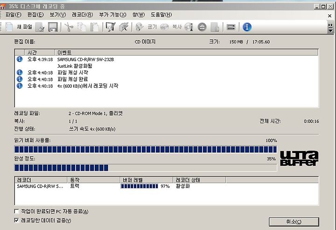Click the file browser icon right of Eject
336x230 pixels.
coord(215,27)
